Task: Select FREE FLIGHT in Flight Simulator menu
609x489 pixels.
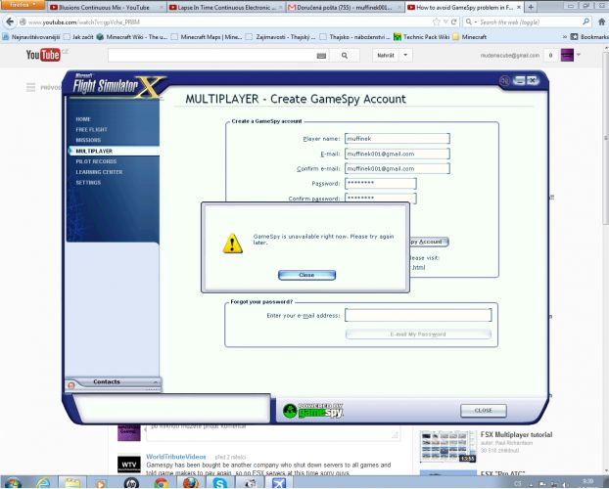Action: pos(91,130)
